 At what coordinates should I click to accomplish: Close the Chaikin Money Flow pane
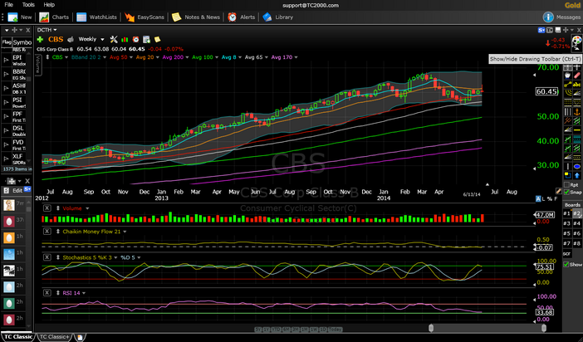[x=47, y=232]
